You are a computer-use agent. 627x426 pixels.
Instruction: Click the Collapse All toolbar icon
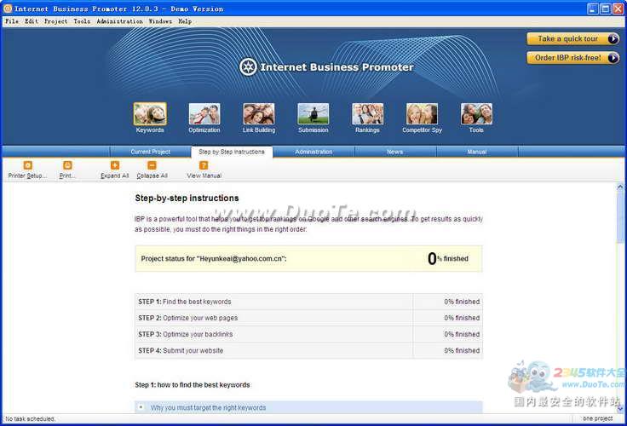pyautogui.click(x=152, y=165)
